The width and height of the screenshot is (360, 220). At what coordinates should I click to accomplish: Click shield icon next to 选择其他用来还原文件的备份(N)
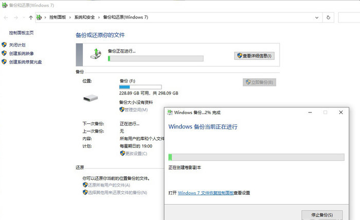pyautogui.click(x=85, y=192)
